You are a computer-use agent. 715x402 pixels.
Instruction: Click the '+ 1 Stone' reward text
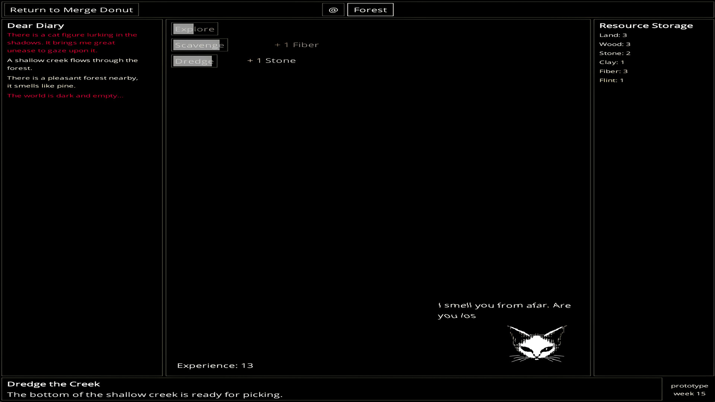[x=271, y=61]
